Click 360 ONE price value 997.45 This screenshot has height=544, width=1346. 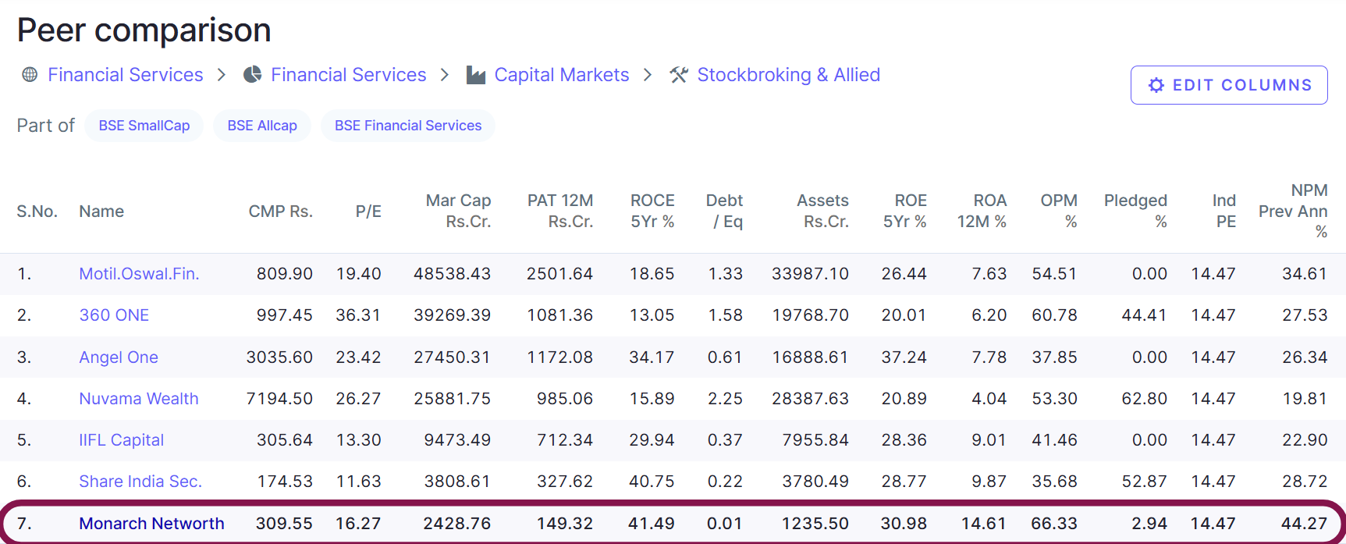point(284,315)
